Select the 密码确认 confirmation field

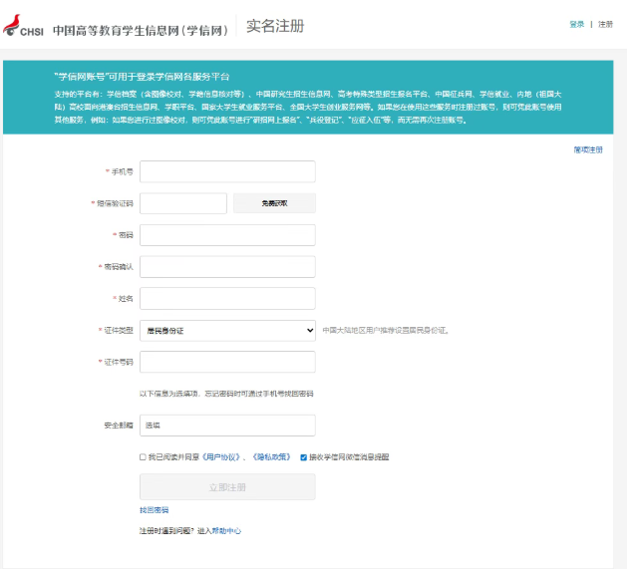(227, 267)
